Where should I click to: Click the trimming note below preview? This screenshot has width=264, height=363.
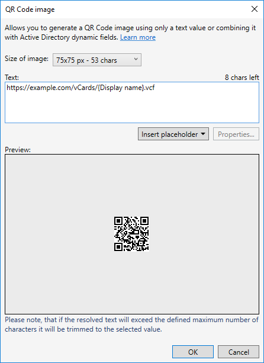[x=131, y=325]
